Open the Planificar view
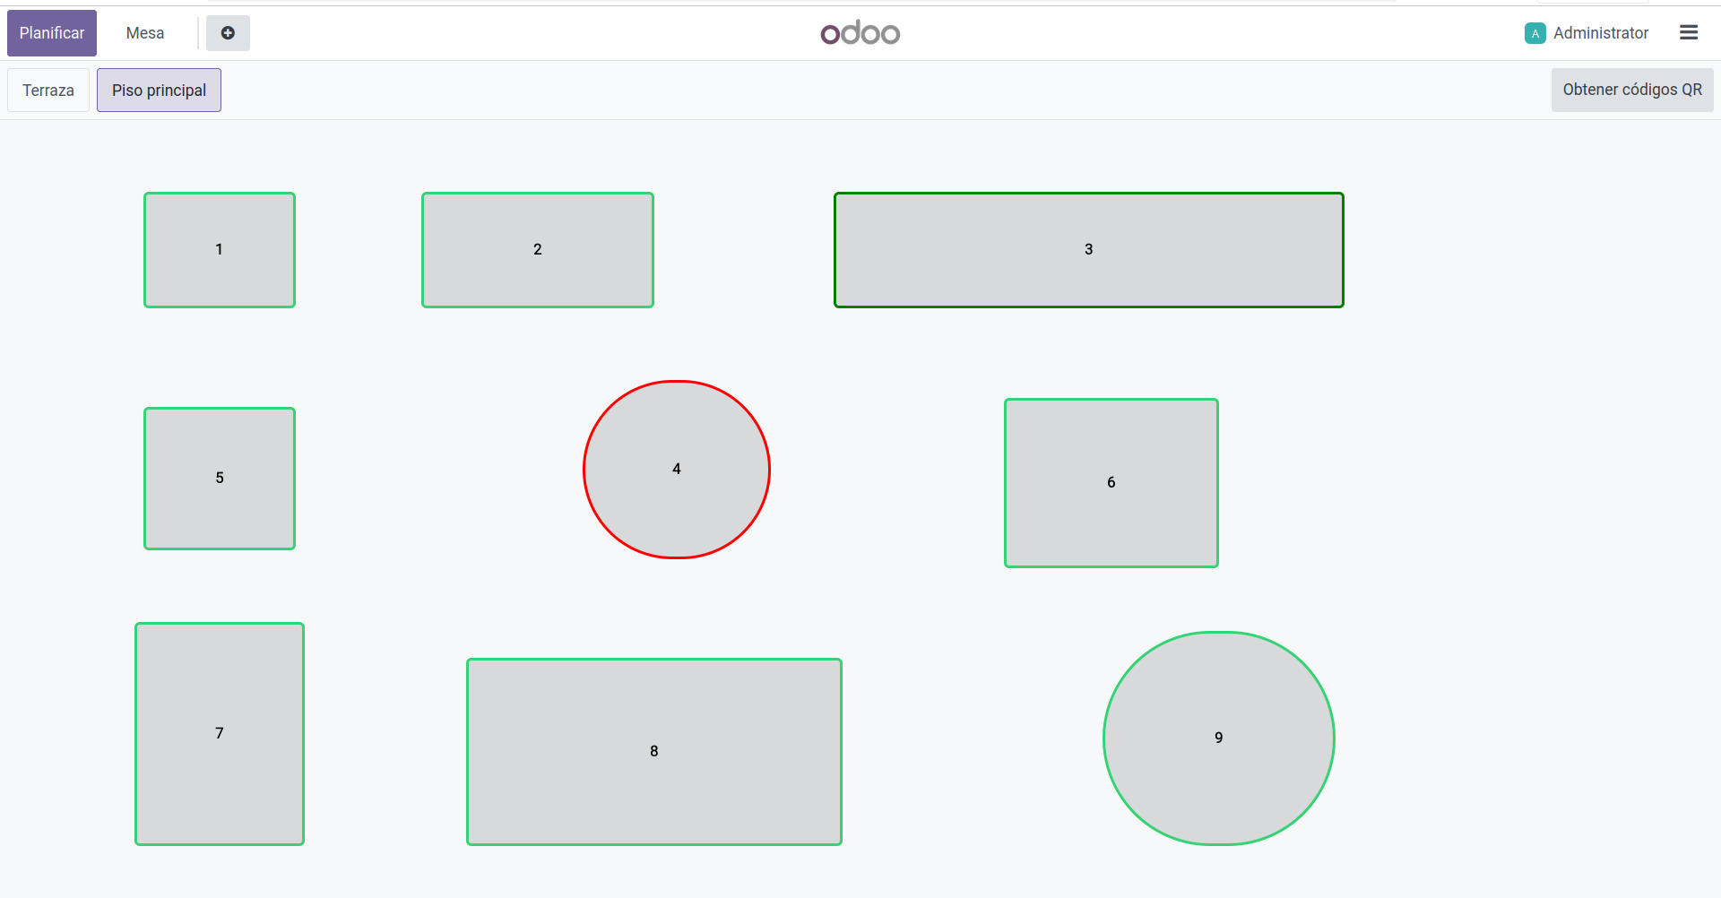This screenshot has height=898, width=1721. [52, 33]
